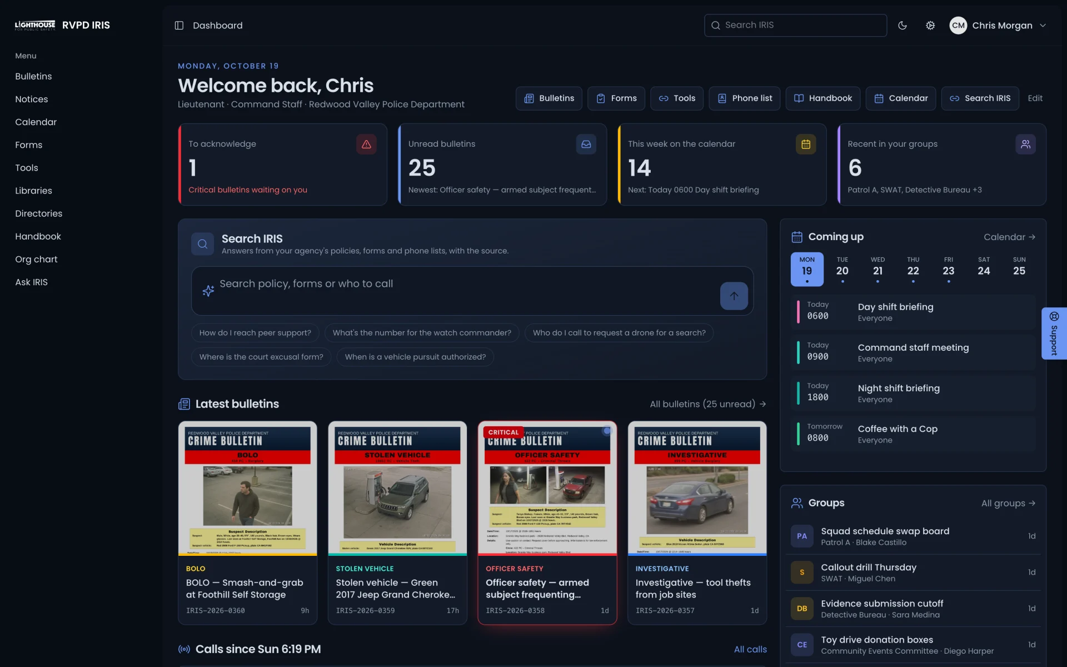Open Directories in the sidebar
This screenshot has height=667, width=1067.
coord(38,213)
